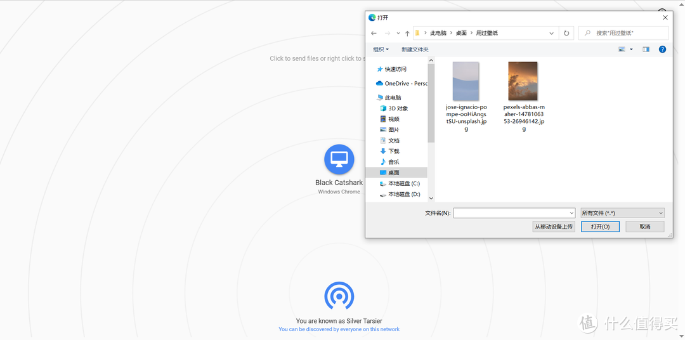Viewport: 685px width, 340px height.
Task: Select the pexels-abbas-maher sunset image thumbnail
Action: pos(523,81)
